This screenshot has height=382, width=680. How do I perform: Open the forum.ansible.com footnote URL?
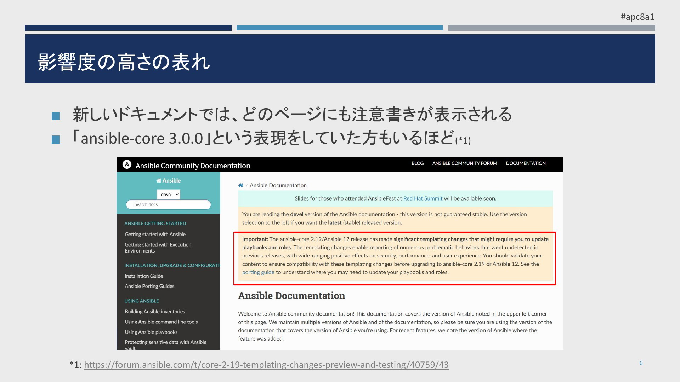pyautogui.click(x=266, y=365)
